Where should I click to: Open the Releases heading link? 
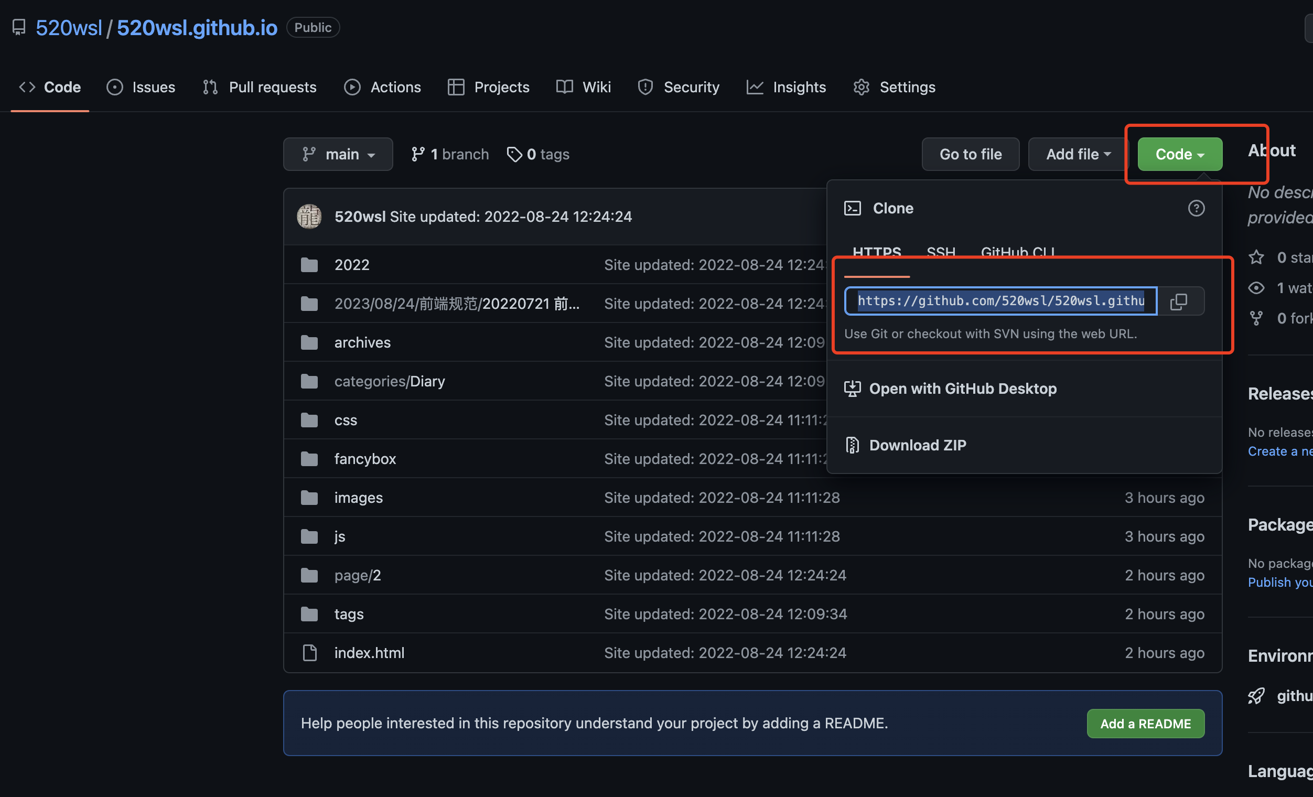click(x=1280, y=394)
